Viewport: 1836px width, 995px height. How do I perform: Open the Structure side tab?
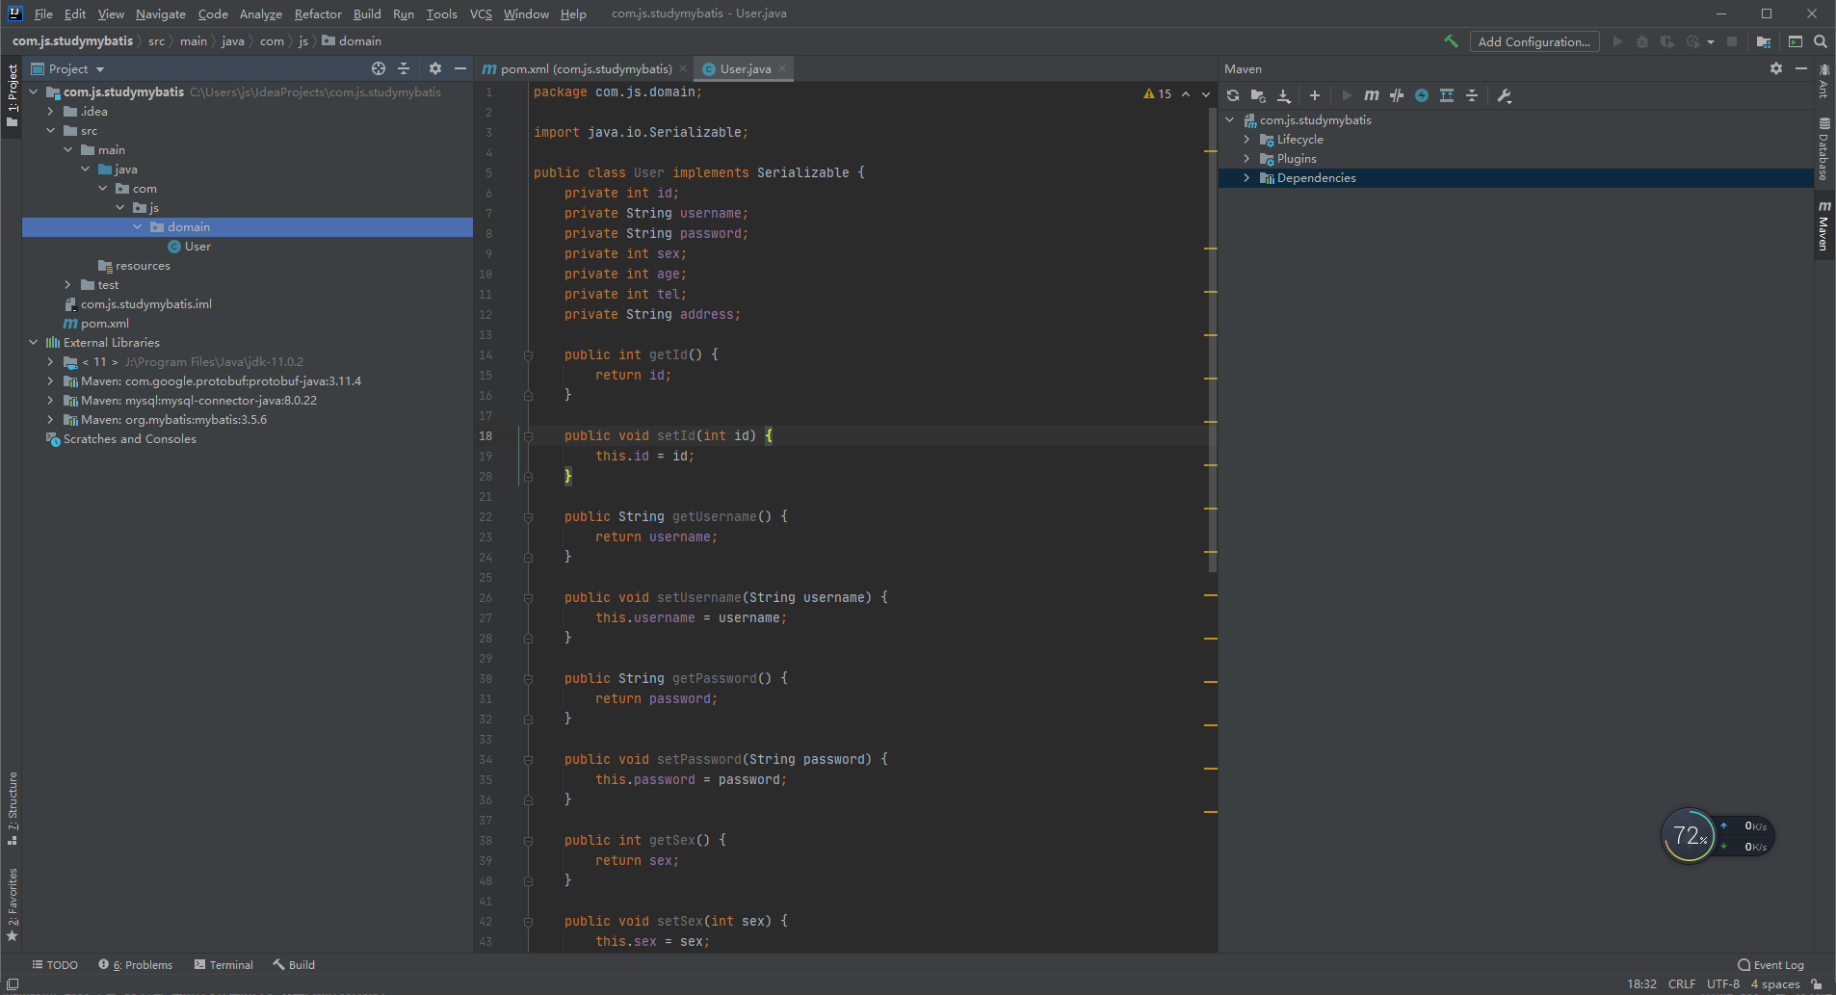coord(13,808)
